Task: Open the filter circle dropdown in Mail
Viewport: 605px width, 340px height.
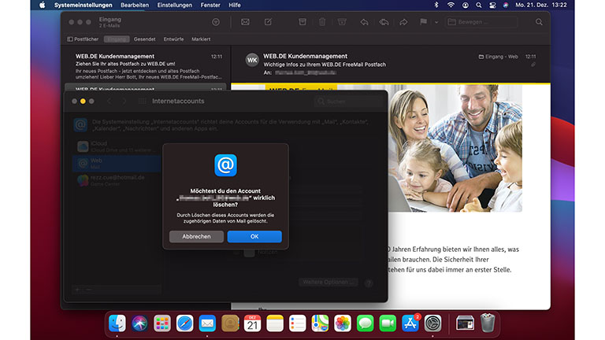Action: 216,21
